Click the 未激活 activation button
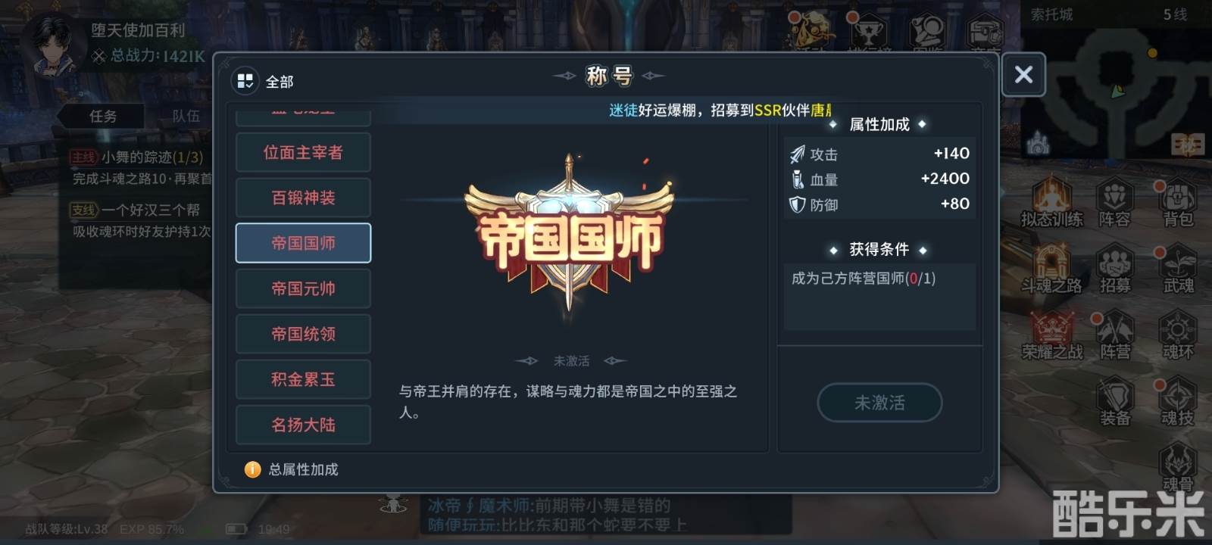Screen dimensions: 1212x545 click(879, 403)
